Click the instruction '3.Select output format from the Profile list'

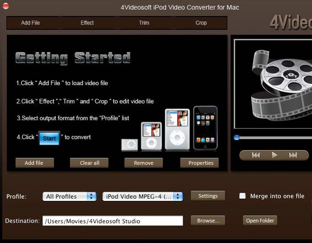73,118
